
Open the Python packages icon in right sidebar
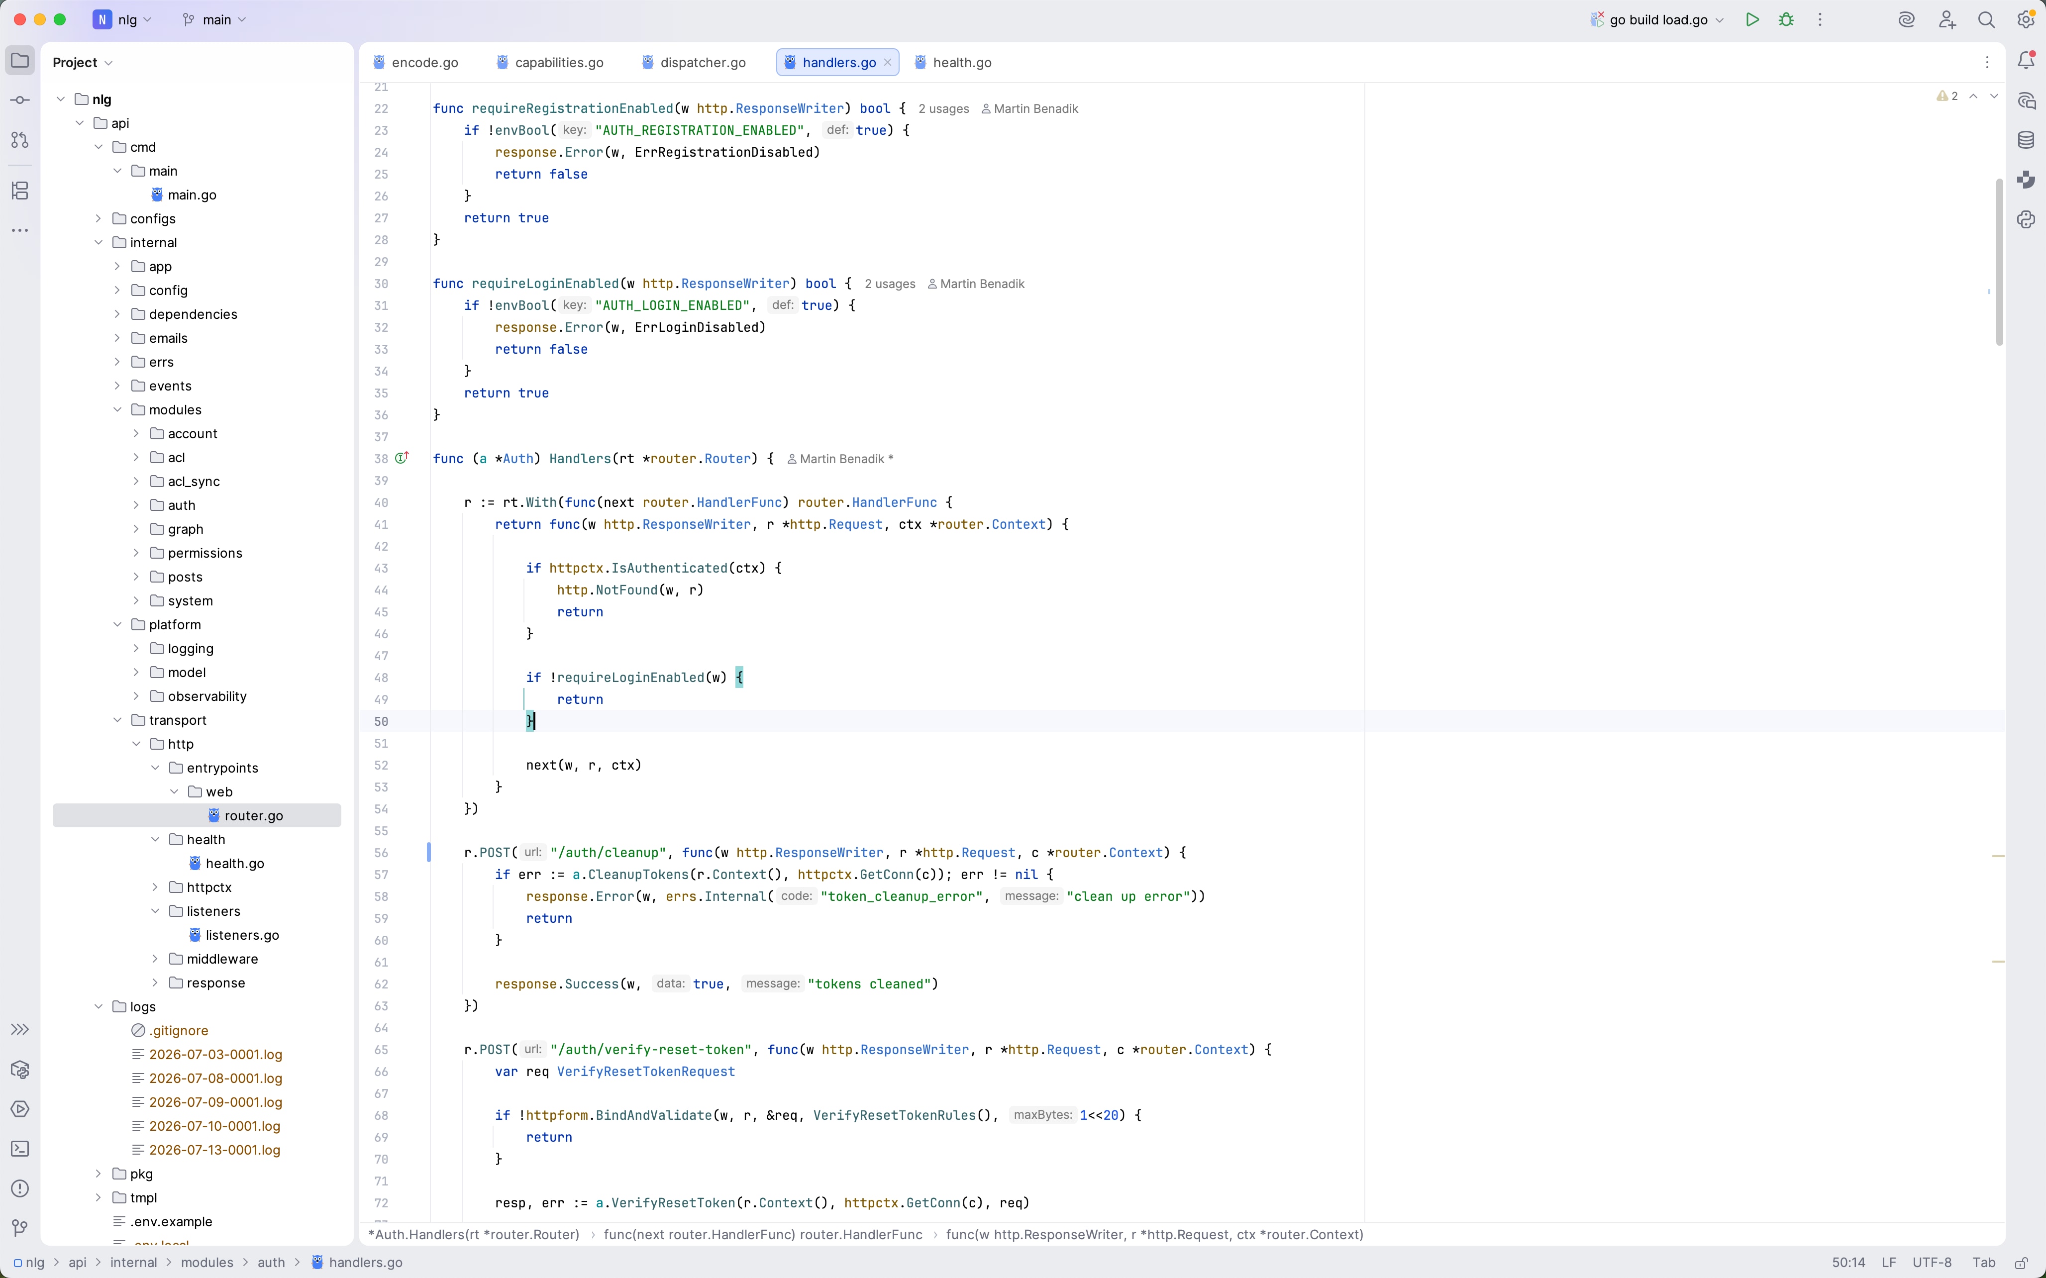coord(2027,220)
